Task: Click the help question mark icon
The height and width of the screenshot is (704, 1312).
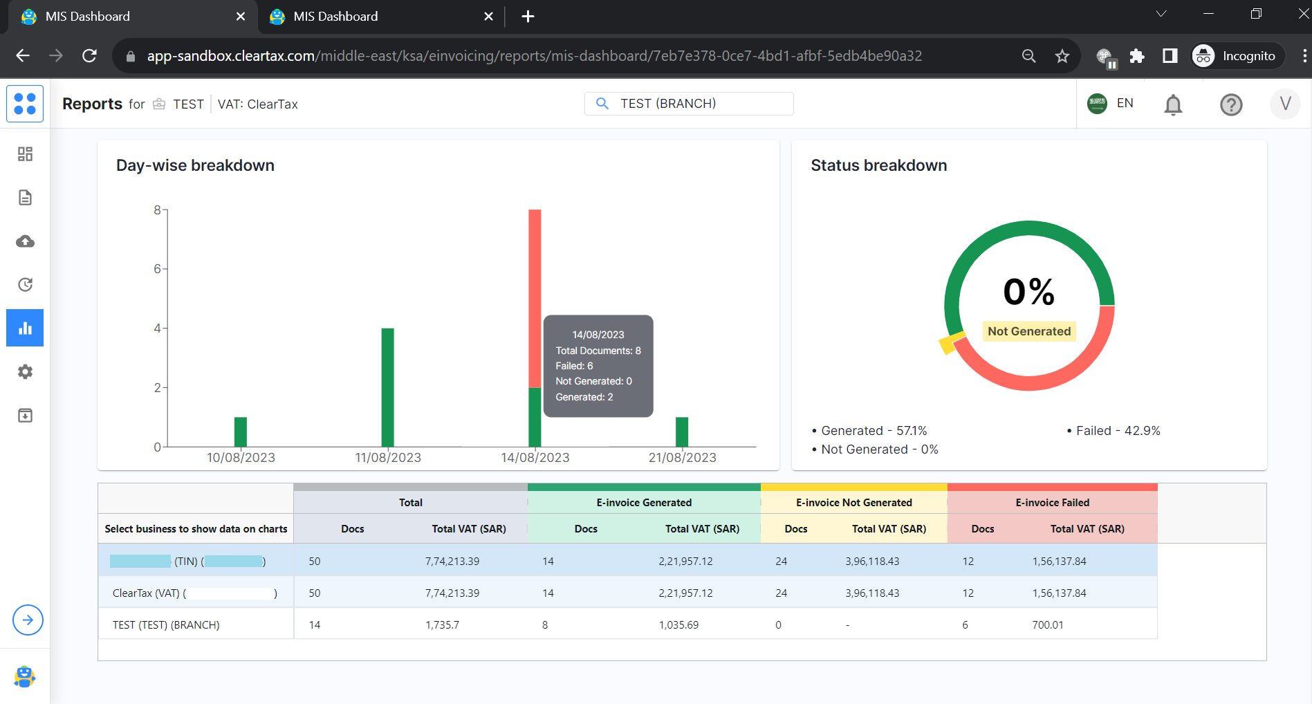Action: pos(1231,104)
